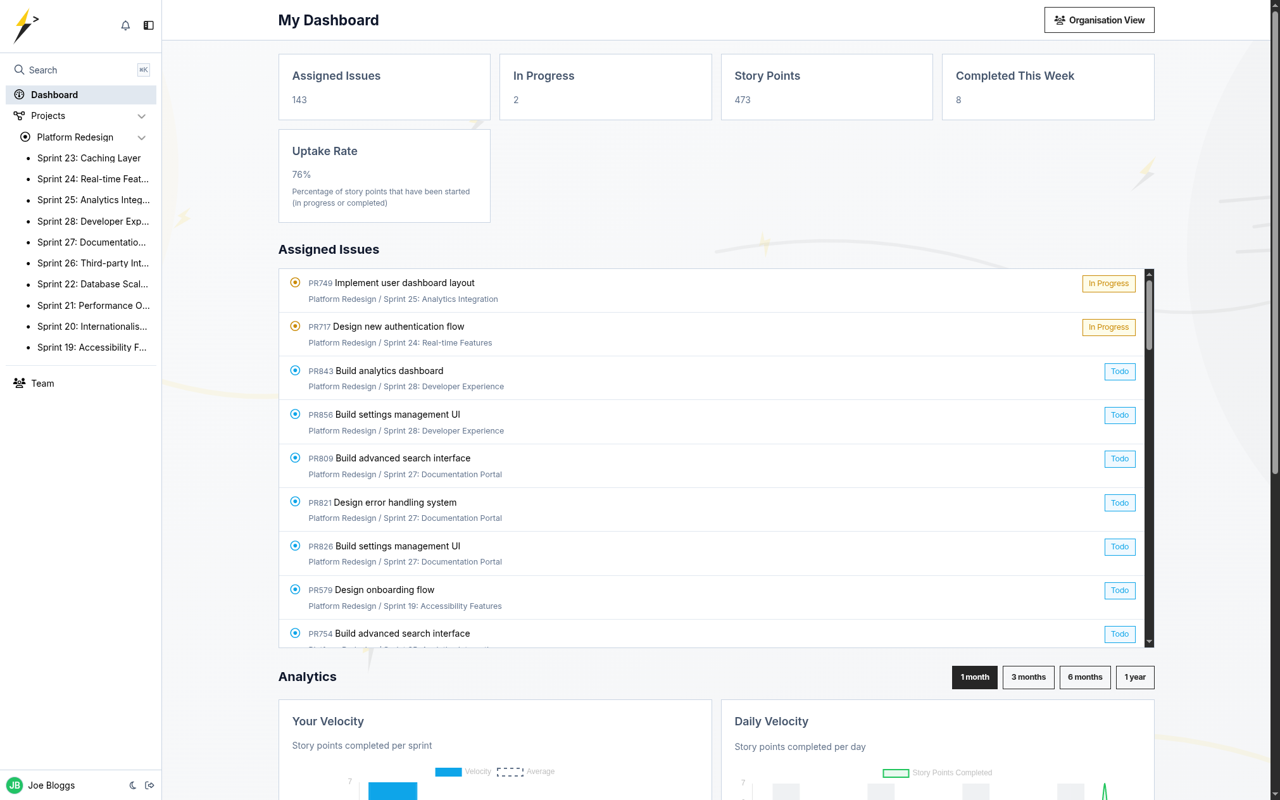Click the status circle icon for PR843
This screenshot has height=800, width=1280.
tap(295, 371)
